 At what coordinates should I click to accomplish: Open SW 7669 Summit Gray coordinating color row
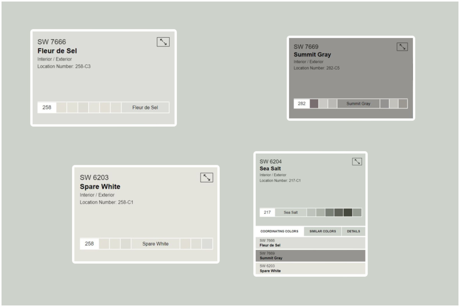click(310, 256)
